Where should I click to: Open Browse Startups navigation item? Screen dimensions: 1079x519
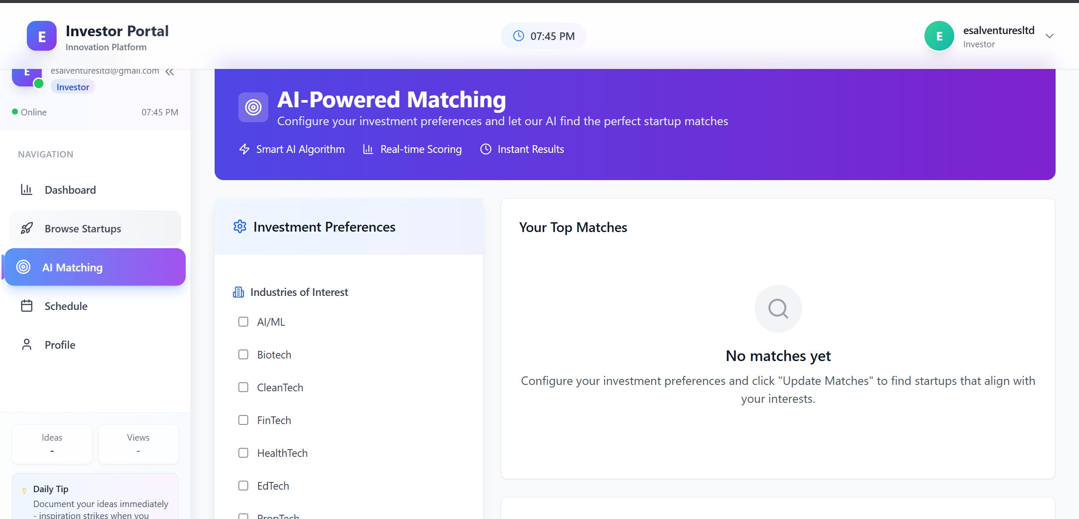click(83, 229)
